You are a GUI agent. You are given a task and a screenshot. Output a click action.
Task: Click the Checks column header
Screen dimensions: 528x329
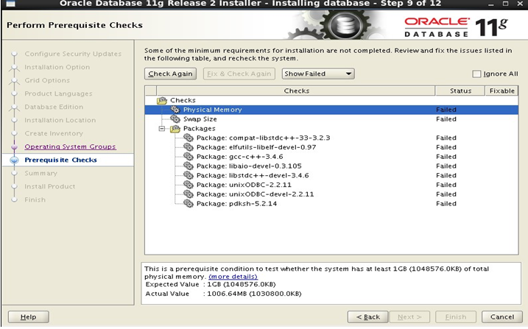(x=296, y=91)
